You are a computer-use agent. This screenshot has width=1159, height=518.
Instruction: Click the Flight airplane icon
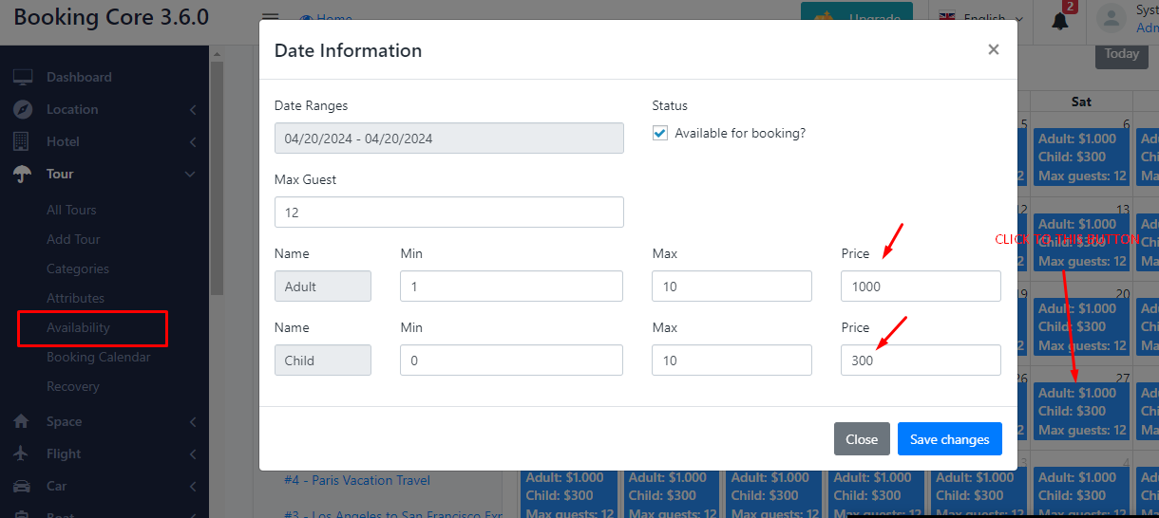click(x=22, y=453)
